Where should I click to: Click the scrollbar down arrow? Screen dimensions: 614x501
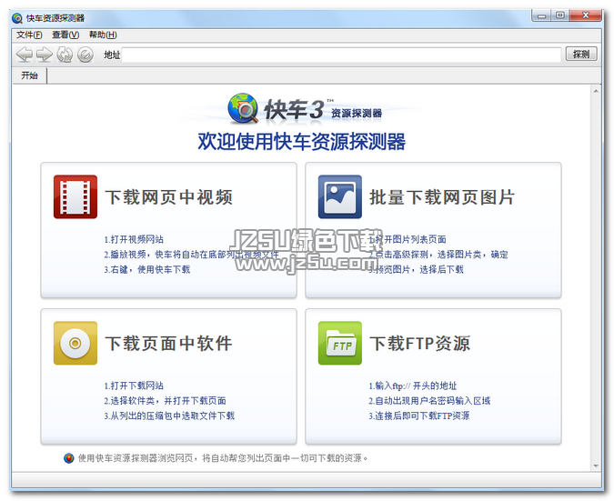pyautogui.click(x=596, y=466)
